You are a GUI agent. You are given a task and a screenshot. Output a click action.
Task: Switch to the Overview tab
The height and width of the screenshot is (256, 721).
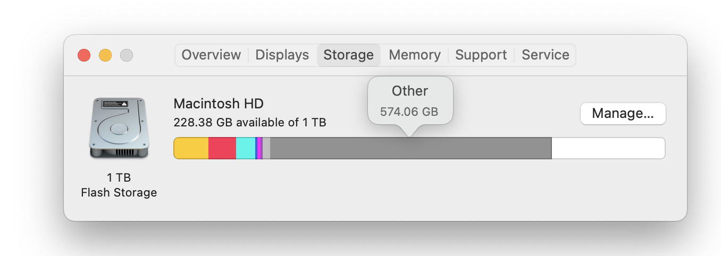(211, 55)
